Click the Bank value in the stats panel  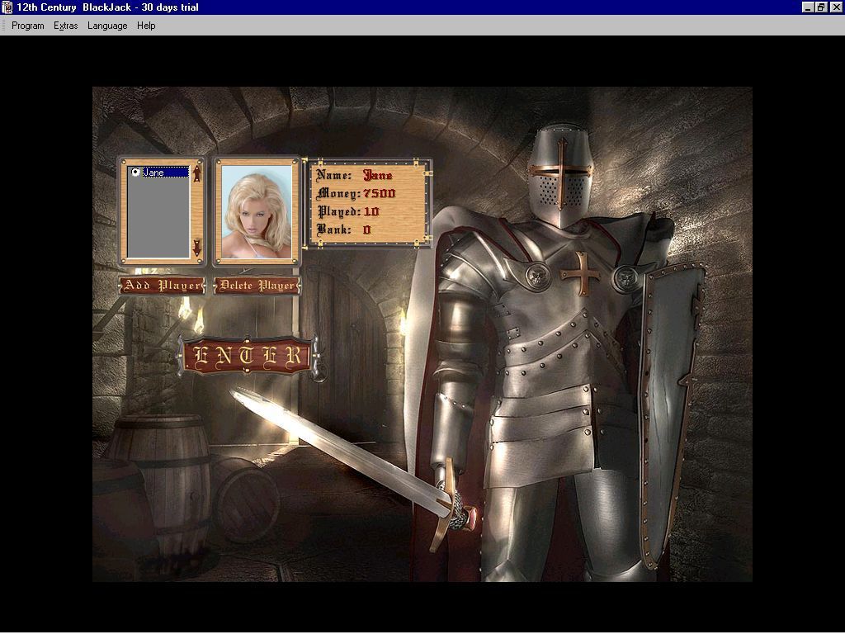click(369, 229)
